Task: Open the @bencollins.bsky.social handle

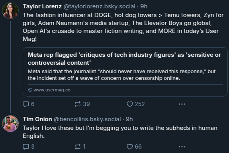Action: [87, 119]
